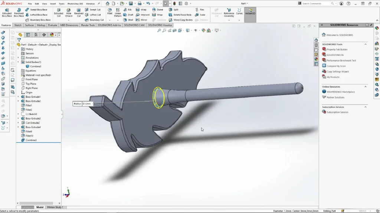Click the Revolved Cut tool
The image size is (380, 213).
tap(79, 13)
